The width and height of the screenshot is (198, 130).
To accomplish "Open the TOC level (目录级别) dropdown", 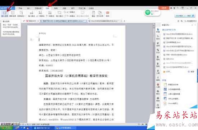I will tap(21, 14).
